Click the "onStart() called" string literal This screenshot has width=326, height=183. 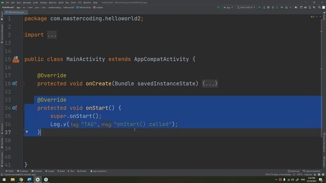(143, 124)
